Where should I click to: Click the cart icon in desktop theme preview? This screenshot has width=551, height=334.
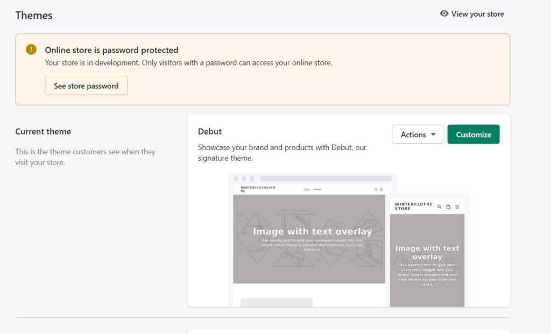[382, 190]
